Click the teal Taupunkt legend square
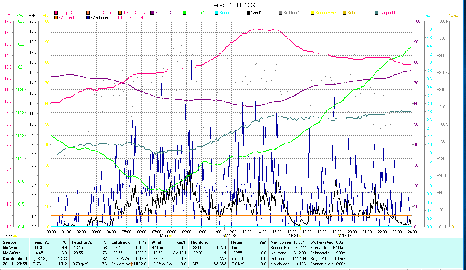This screenshot has height=270, width=466. [377, 13]
